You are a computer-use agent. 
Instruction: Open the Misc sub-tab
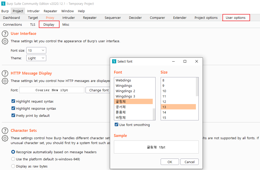point(66,25)
